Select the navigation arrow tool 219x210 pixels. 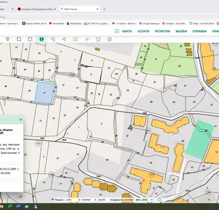tap(64, 39)
